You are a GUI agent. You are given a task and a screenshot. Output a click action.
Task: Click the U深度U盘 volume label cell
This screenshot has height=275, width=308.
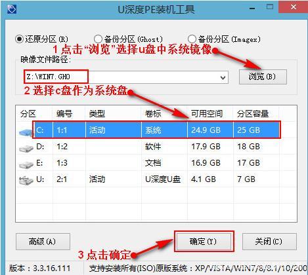[x=163, y=179]
